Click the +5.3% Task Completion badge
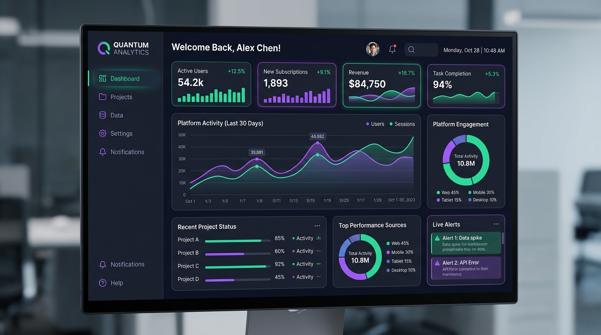Screen dimensions: 601x335 (492, 74)
